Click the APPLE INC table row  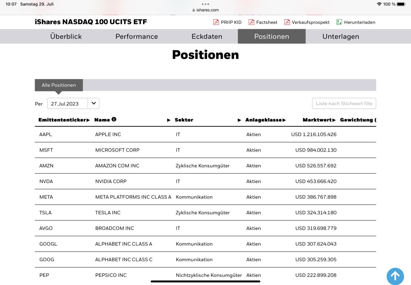point(108,134)
